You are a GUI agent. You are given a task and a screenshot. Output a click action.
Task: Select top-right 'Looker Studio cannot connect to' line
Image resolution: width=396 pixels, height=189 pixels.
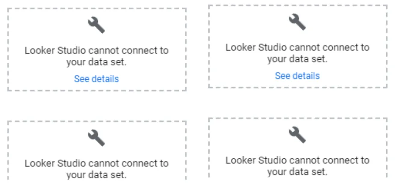tap(297, 47)
